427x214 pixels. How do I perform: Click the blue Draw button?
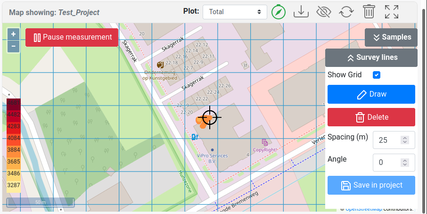[371, 94]
